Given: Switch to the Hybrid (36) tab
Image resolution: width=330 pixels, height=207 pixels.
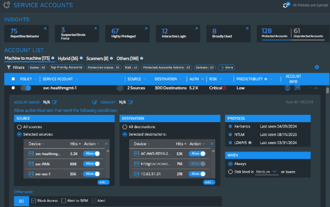Looking at the screenshot, I should click(68, 58).
